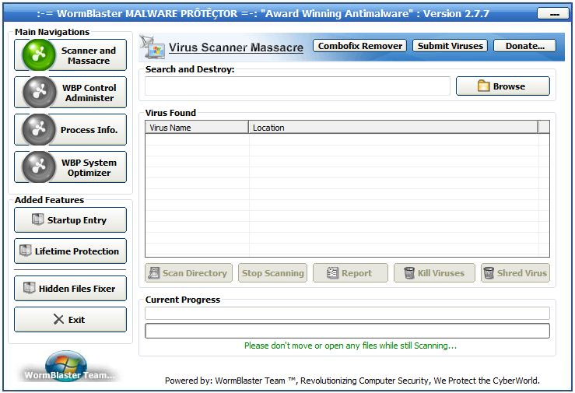Click Shred Virus button
This screenshot has height=393, width=575.
(515, 273)
